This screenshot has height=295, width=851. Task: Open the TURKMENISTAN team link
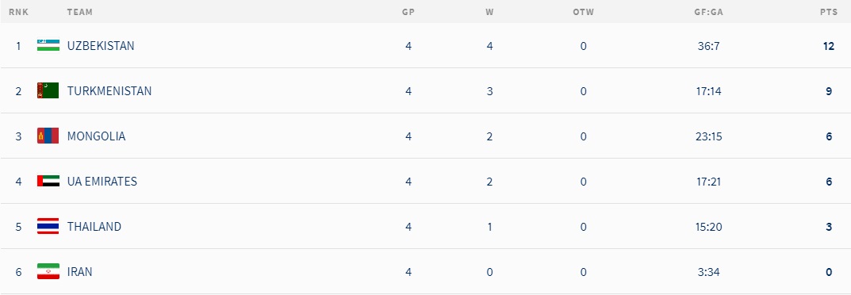109,90
